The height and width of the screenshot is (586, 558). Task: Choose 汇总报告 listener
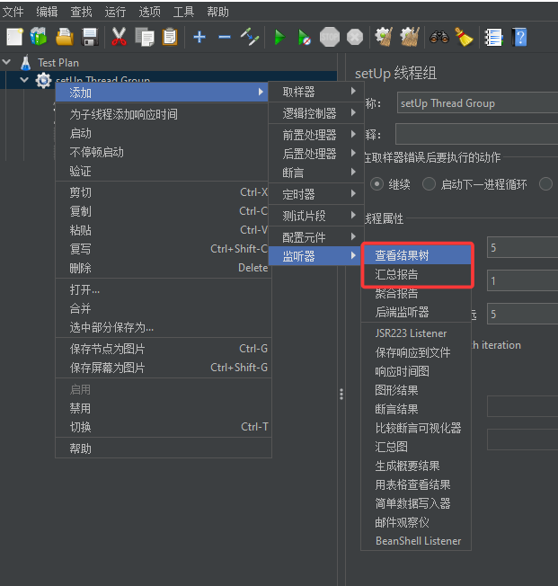click(x=416, y=275)
